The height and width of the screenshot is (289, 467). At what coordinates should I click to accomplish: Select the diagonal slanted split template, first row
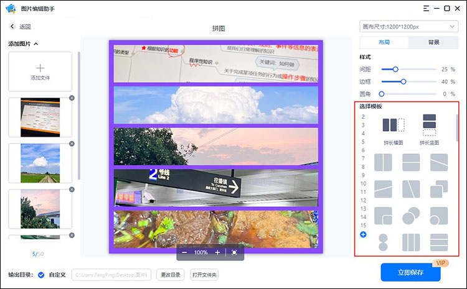(439, 162)
